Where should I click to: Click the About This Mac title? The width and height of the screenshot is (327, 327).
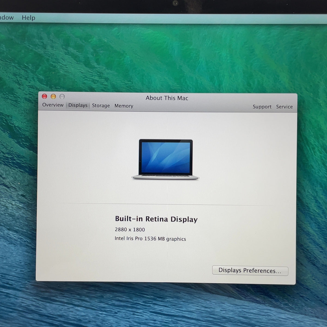(167, 98)
